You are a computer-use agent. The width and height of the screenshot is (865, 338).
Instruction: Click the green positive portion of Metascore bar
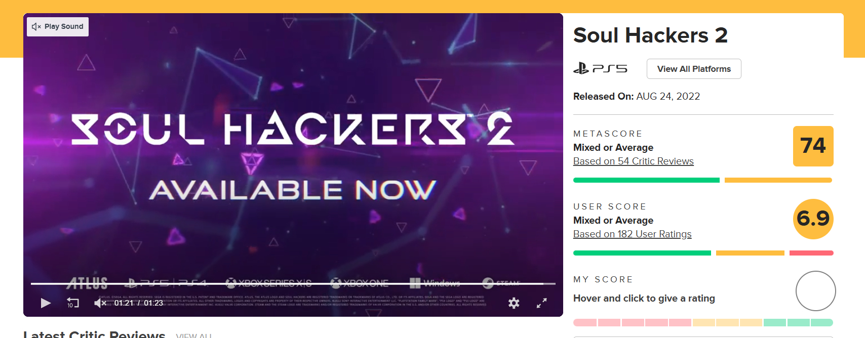pos(646,180)
